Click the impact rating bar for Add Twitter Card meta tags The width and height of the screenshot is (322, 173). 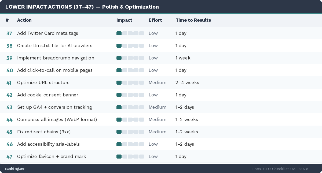tap(130, 33)
